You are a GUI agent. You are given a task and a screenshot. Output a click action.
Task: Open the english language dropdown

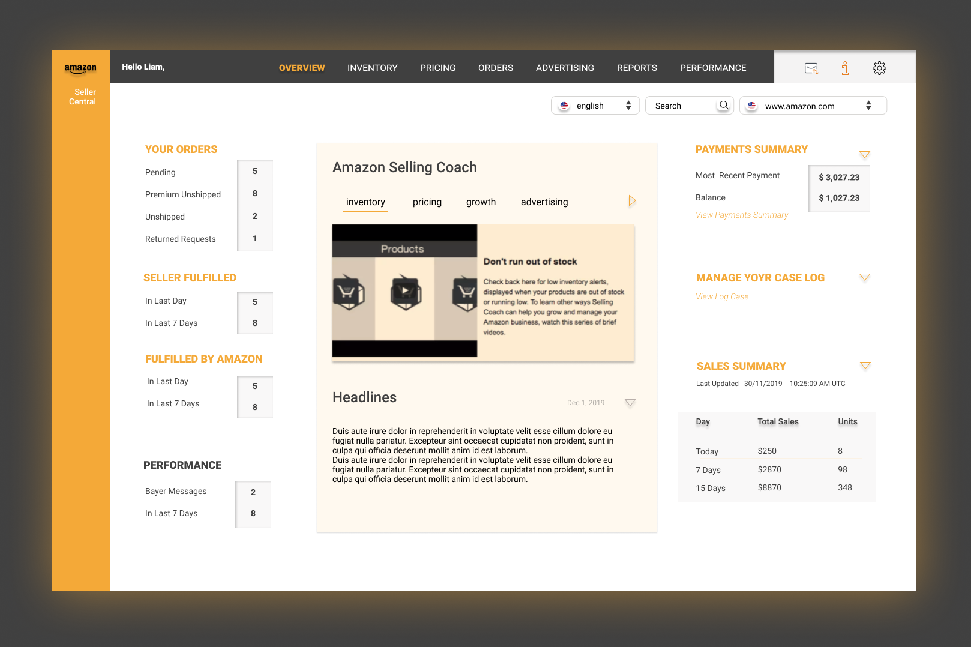595,106
